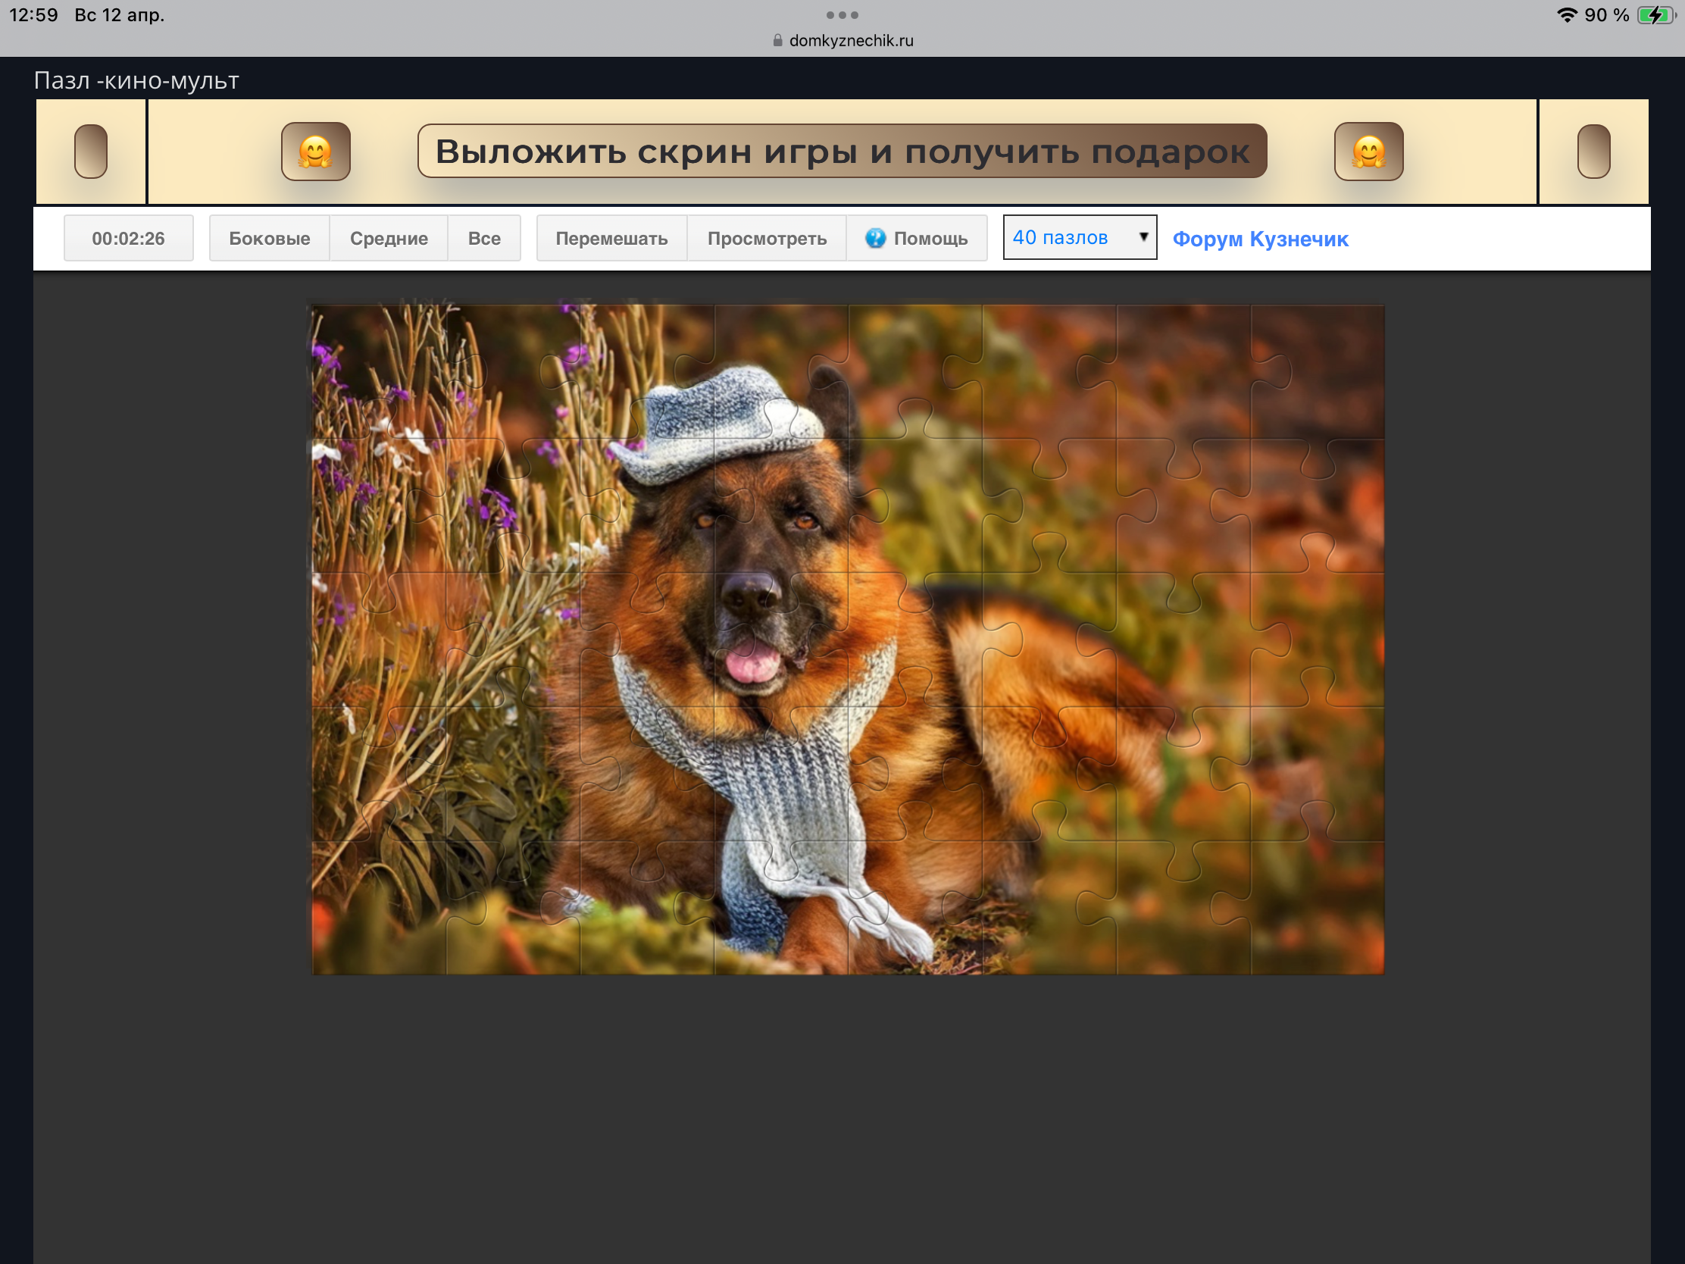Click the blue question mark help icon
1685x1264 pixels.
(x=875, y=239)
